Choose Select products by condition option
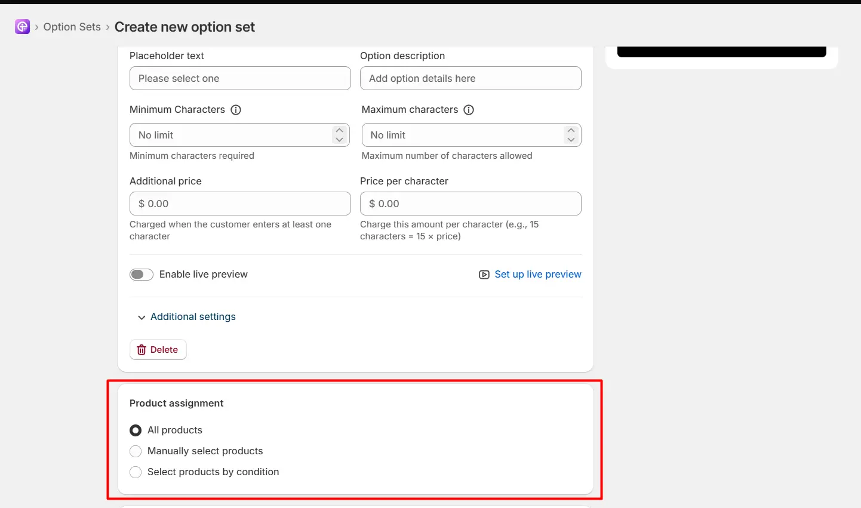The width and height of the screenshot is (861, 508). pyautogui.click(x=136, y=472)
